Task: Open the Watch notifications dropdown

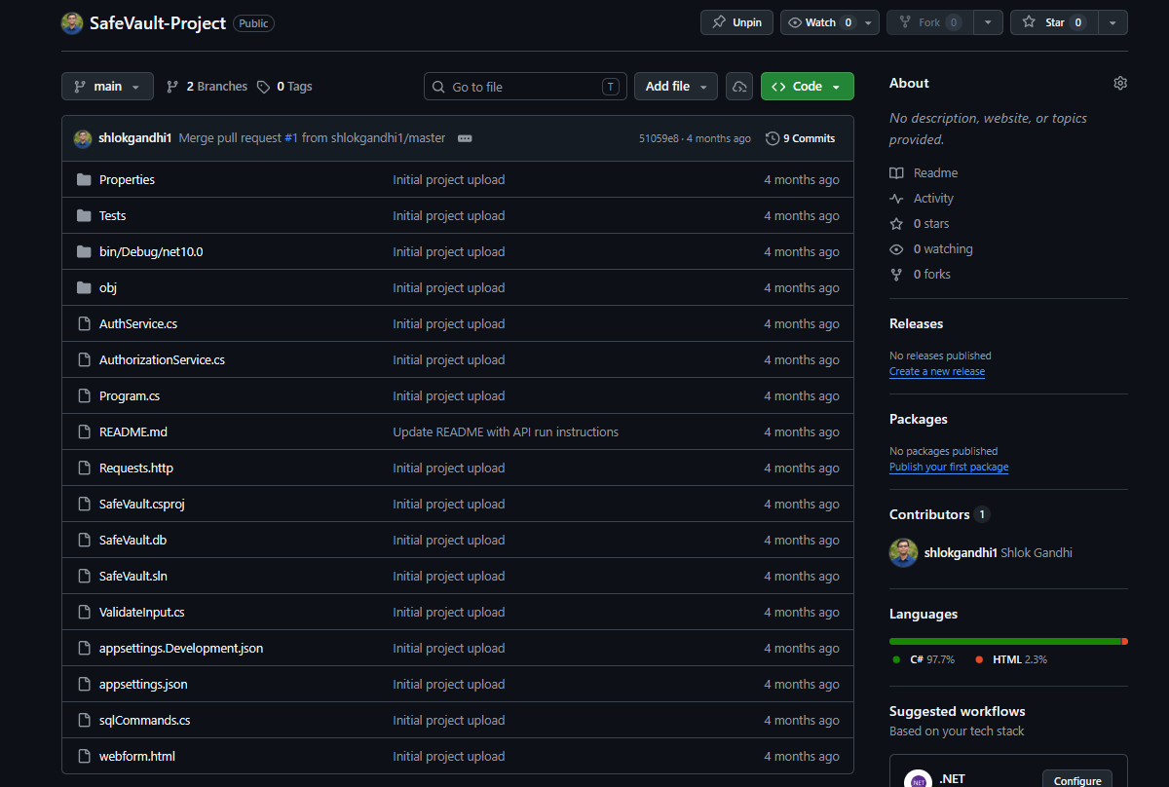Action: click(x=830, y=22)
